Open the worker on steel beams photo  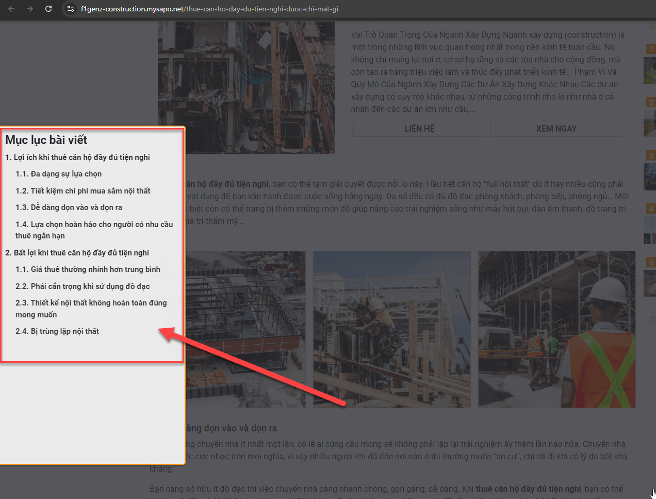392,329
